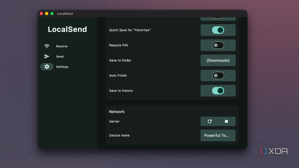Restart the server with refresh icon
Viewport: 299px width, 168px height.
pyautogui.click(x=209, y=121)
